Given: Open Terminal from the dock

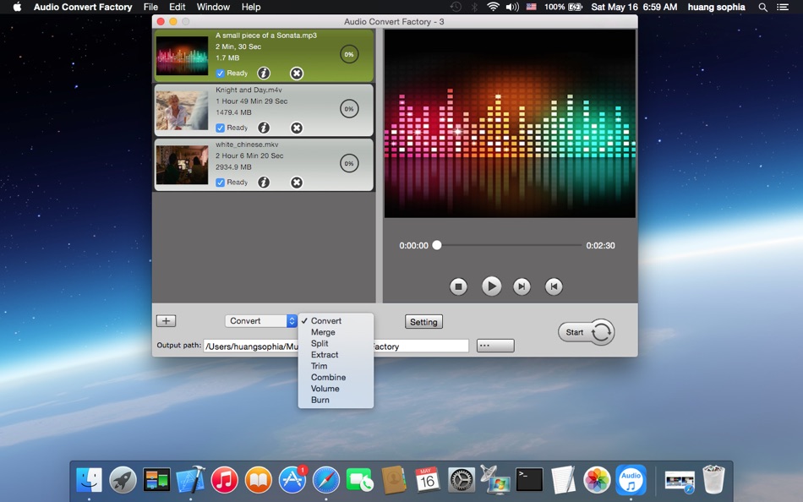Looking at the screenshot, I should point(529,480).
